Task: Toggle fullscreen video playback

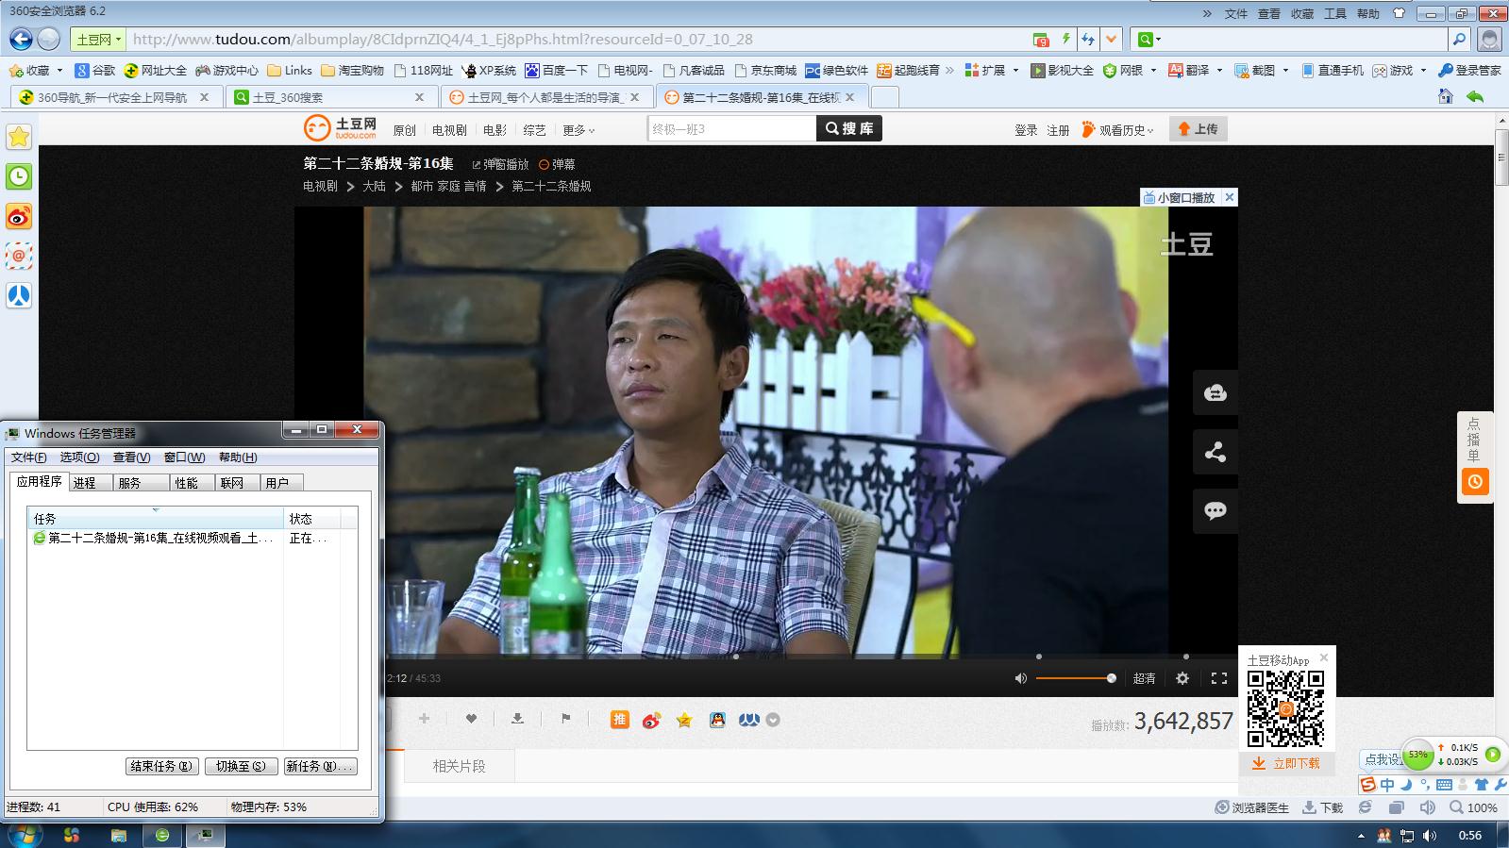Action: point(1219,678)
